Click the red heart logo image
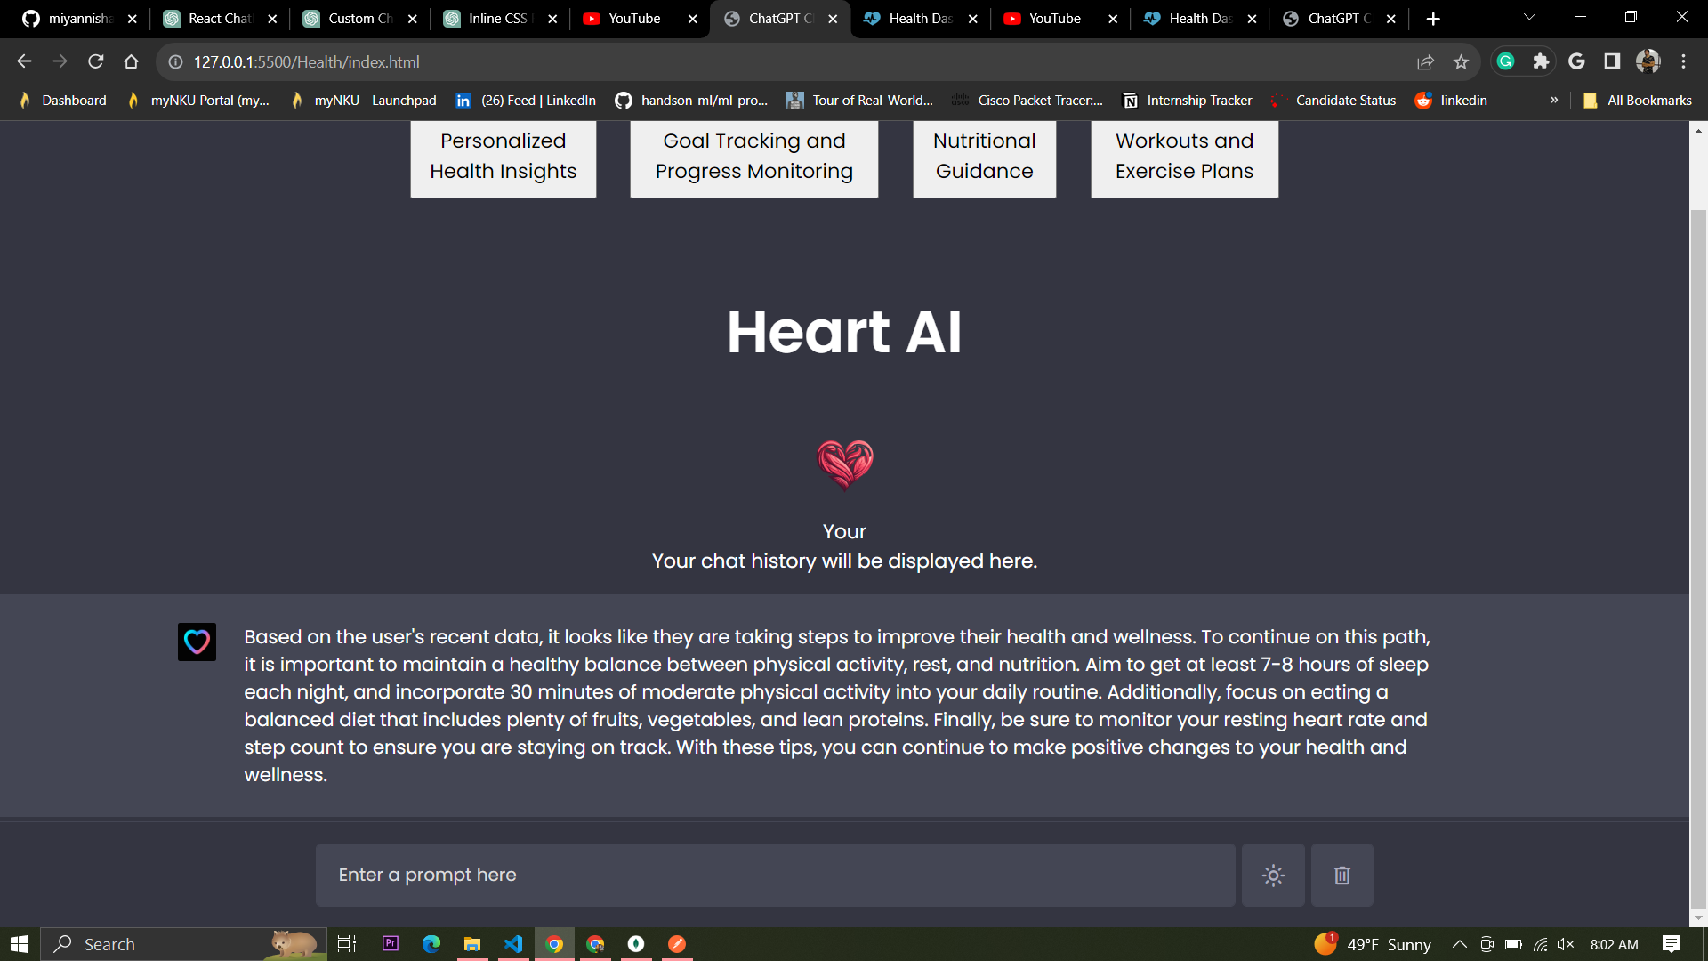Viewport: 1708px width, 961px height. tap(845, 464)
